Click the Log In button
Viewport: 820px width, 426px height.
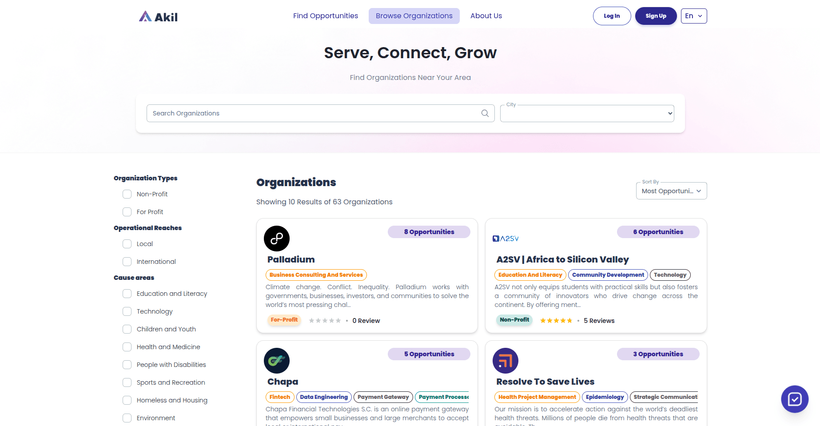[x=612, y=16]
